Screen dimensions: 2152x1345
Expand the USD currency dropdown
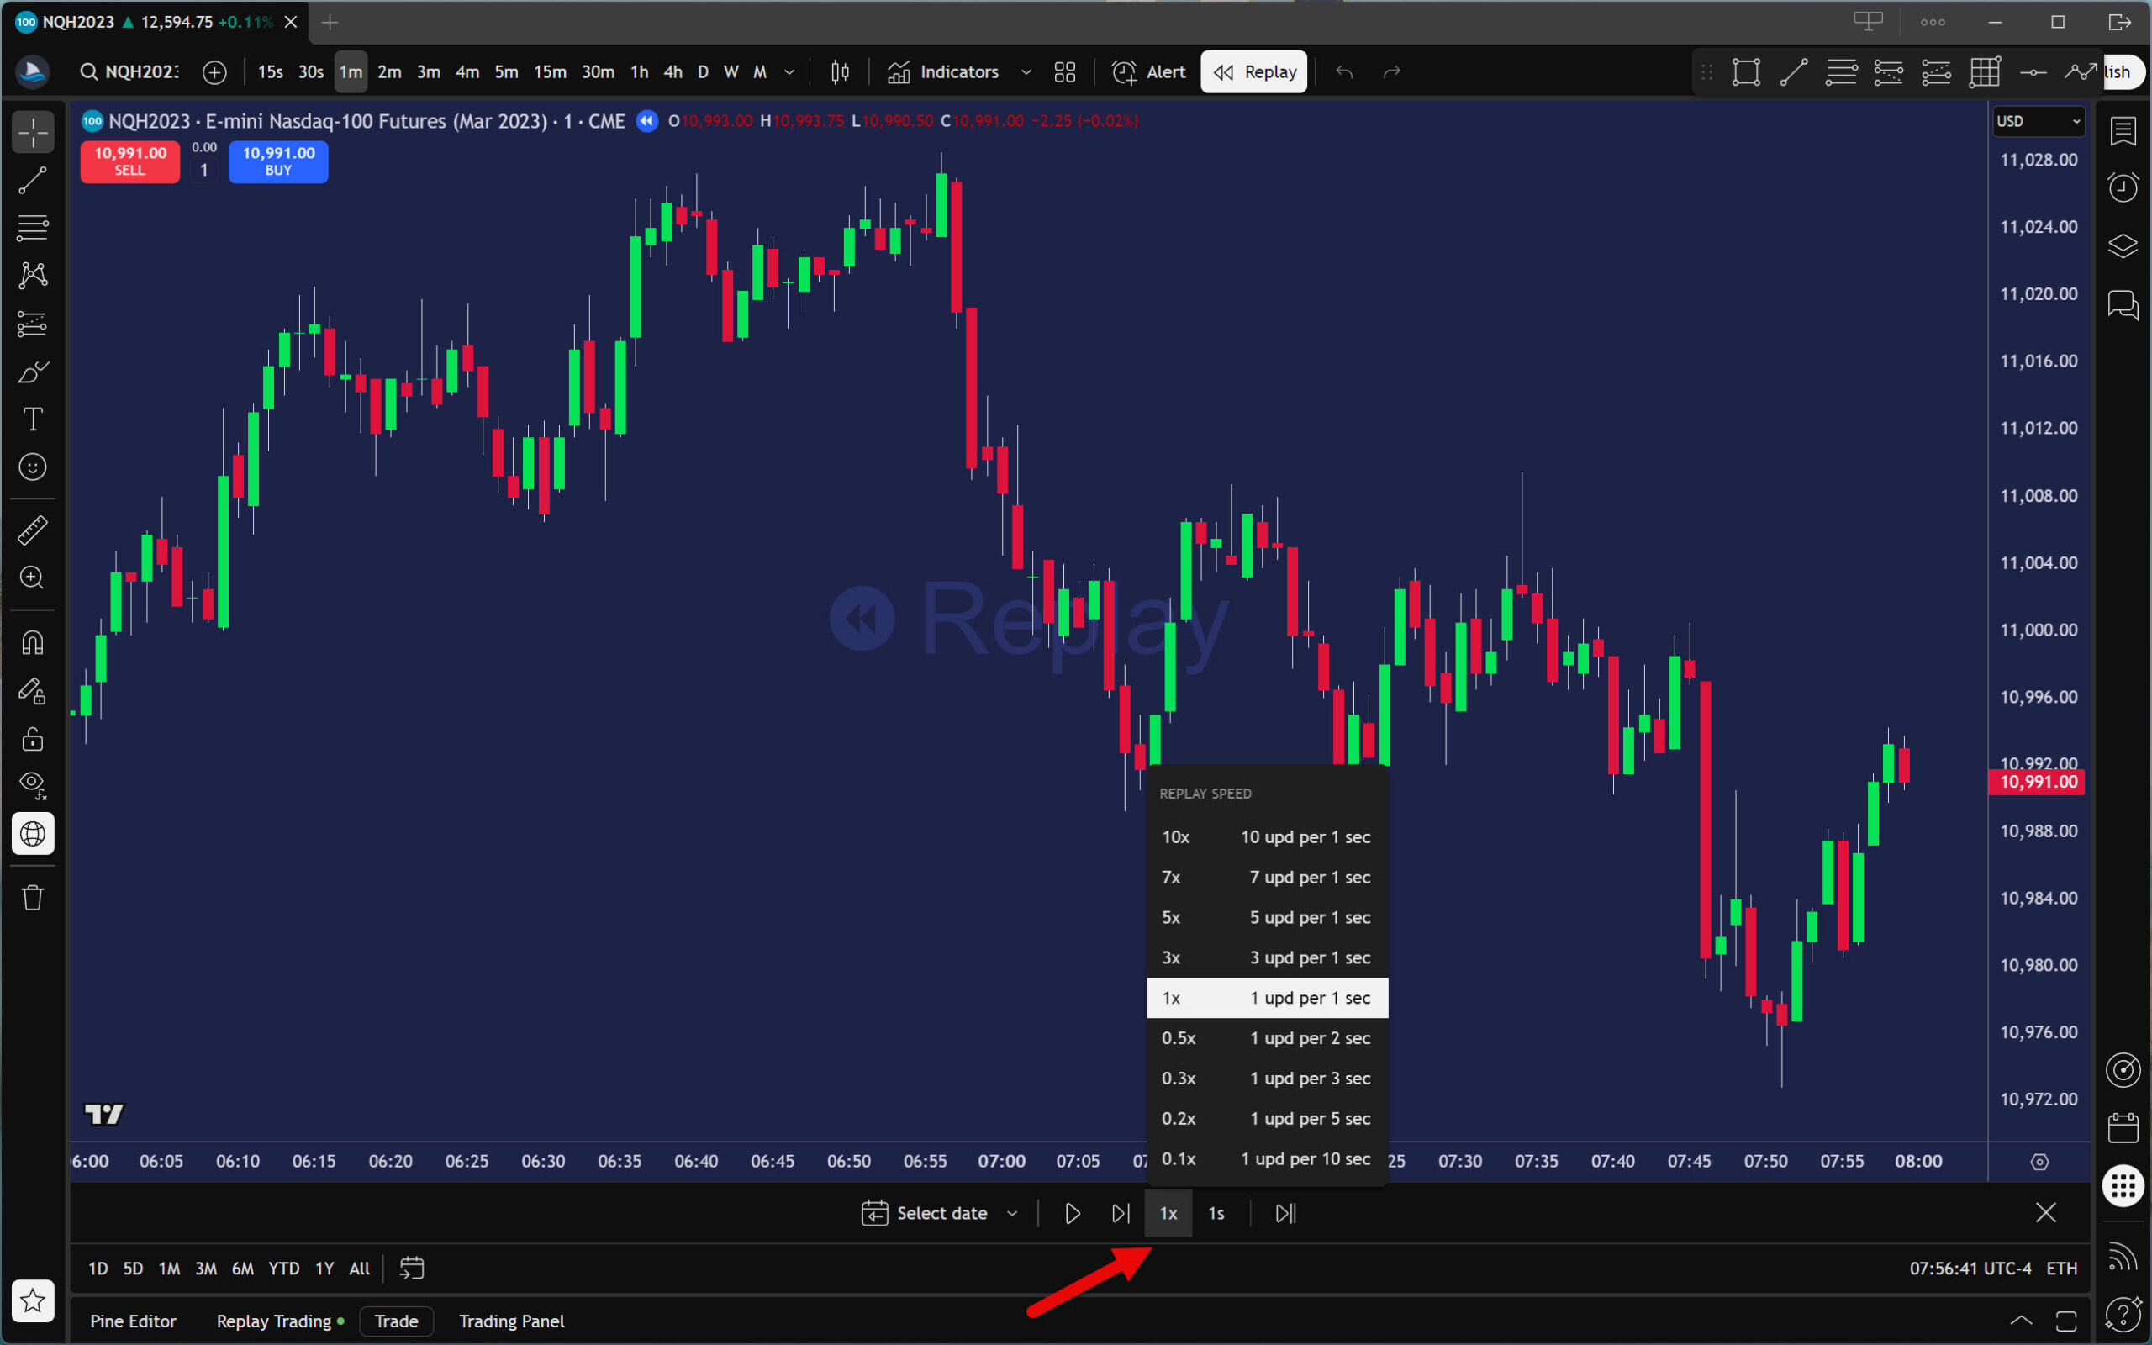tap(2038, 121)
